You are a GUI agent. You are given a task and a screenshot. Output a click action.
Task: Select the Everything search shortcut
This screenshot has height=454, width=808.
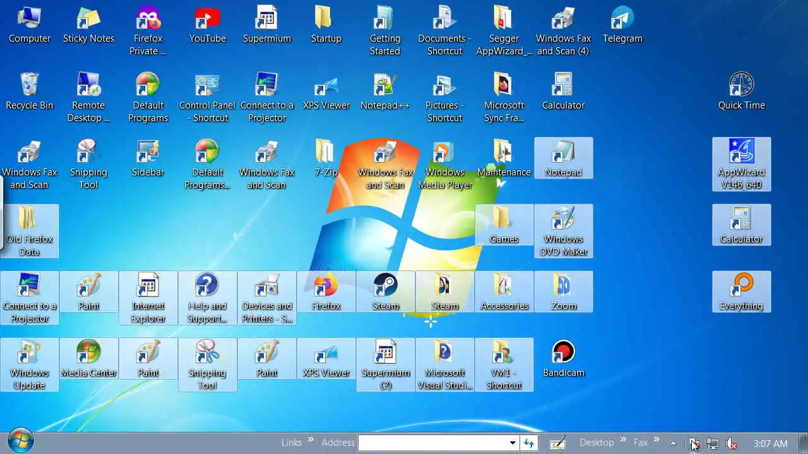[x=742, y=293]
